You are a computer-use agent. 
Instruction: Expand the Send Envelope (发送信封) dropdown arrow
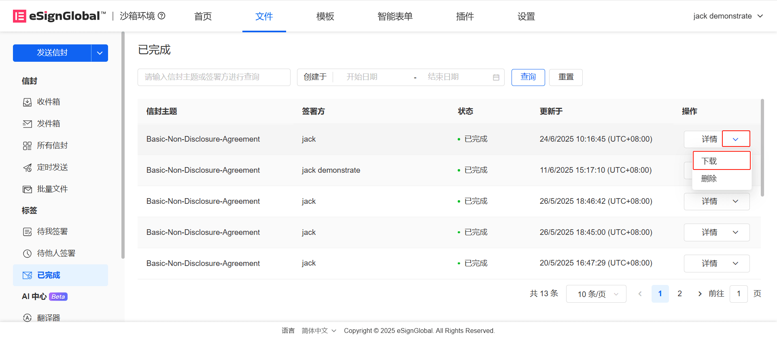point(100,53)
